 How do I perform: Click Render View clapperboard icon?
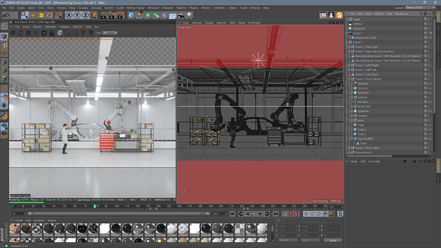coord(104,15)
